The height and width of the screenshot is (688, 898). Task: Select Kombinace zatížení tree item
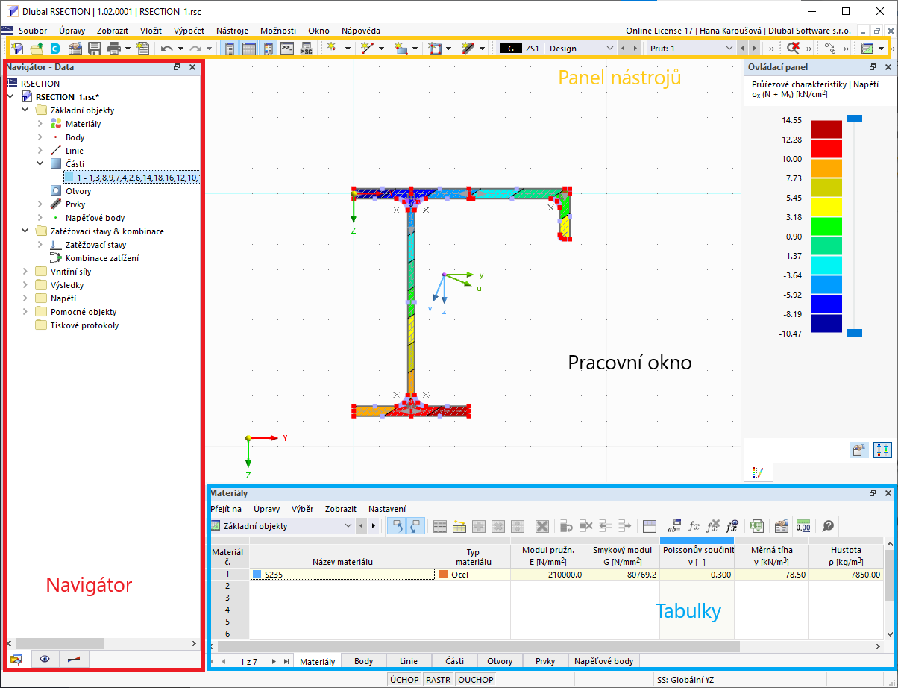pyautogui.click(x=102, y=258)
